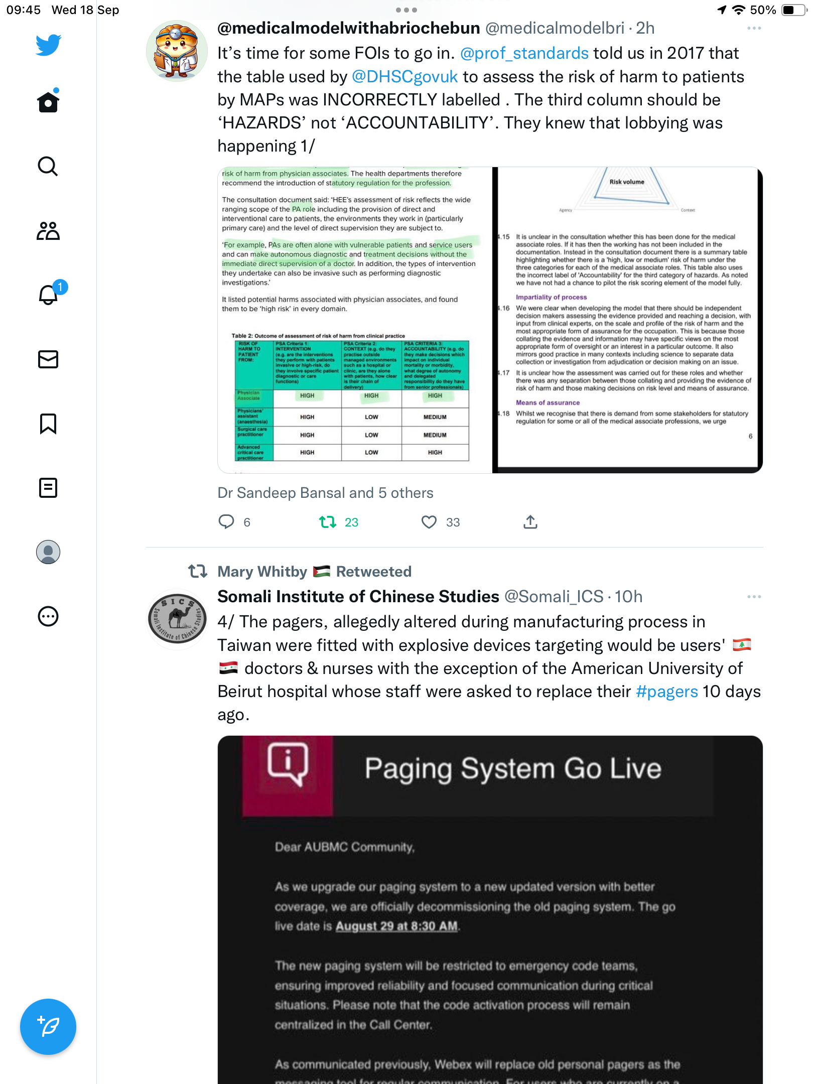
Task: Open the Search magnifier icon
Action: tap(48, 166)
